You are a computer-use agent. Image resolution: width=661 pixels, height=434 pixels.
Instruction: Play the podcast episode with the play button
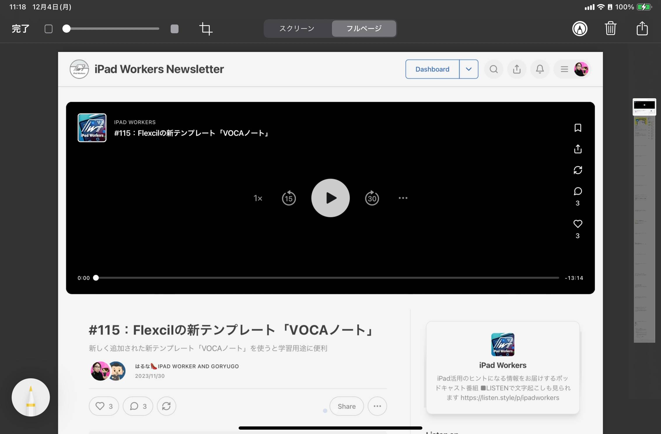(x=330, y=198)
